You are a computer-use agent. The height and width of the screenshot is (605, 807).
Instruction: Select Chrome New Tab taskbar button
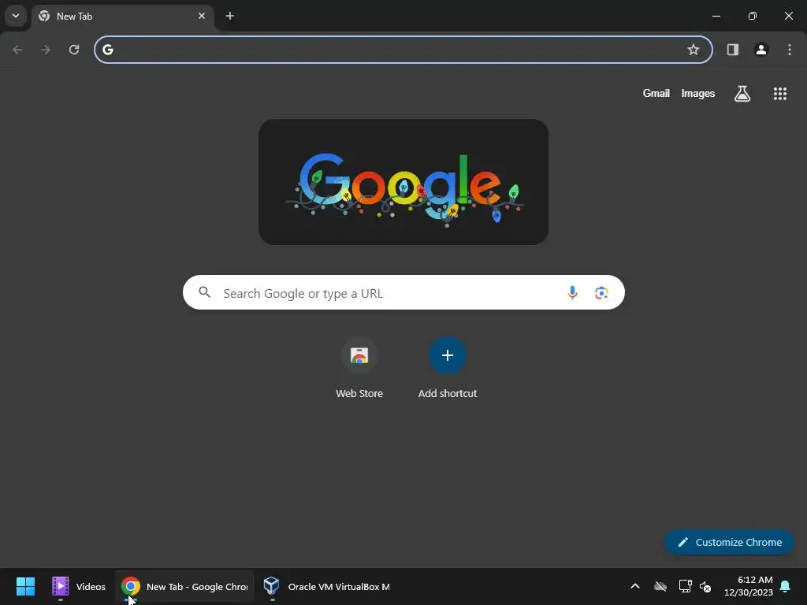[184, 586]
